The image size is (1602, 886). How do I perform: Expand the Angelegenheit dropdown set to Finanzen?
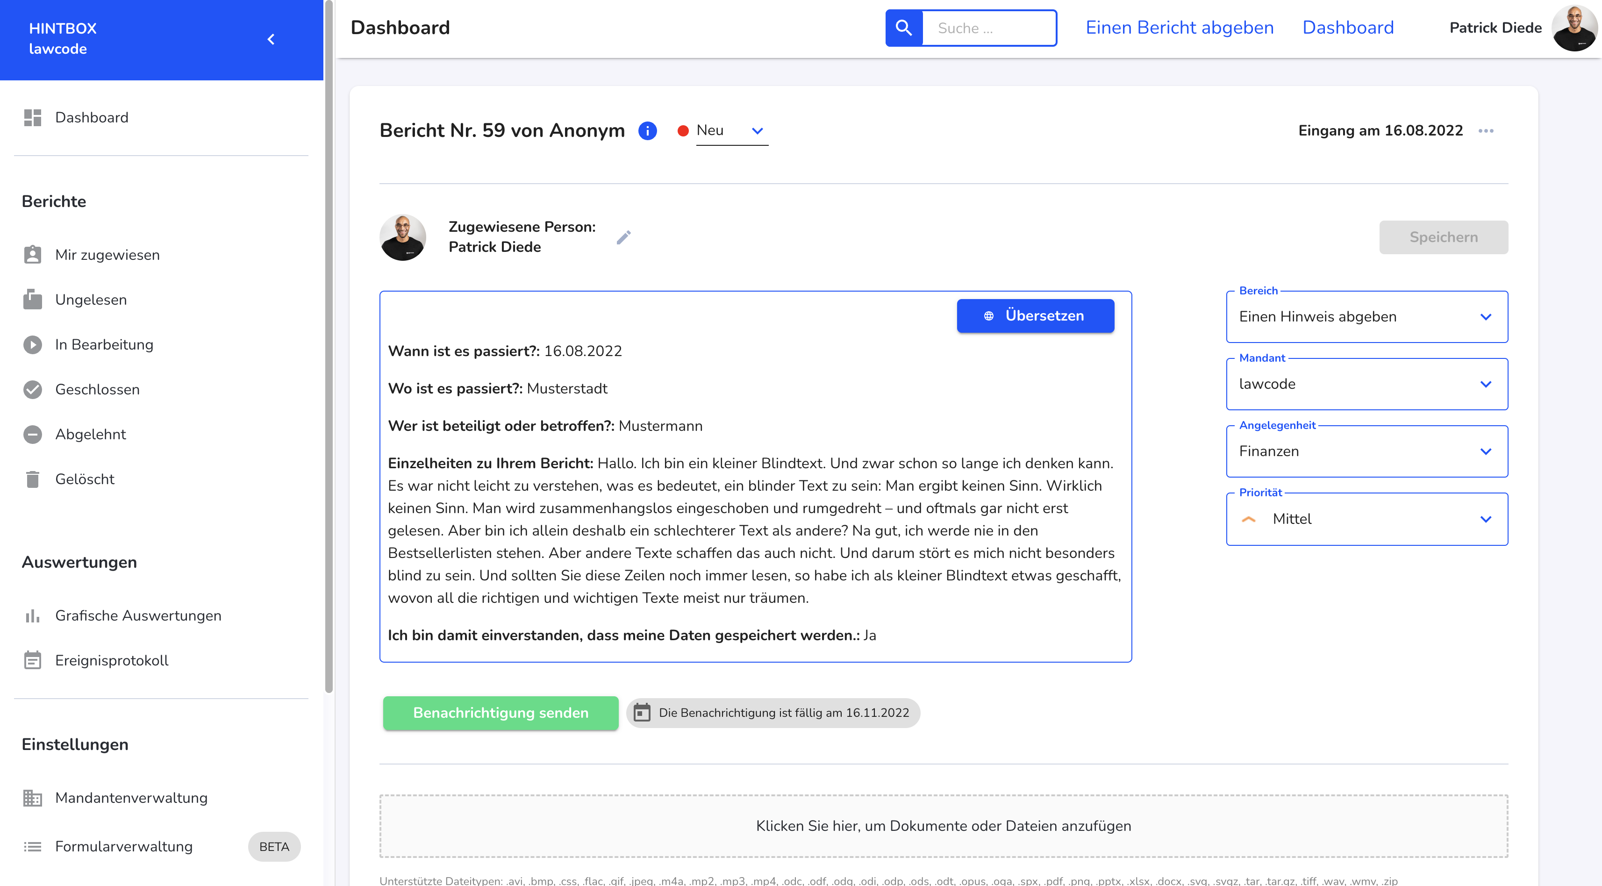pyautogui.click(x=1486, y=451)
